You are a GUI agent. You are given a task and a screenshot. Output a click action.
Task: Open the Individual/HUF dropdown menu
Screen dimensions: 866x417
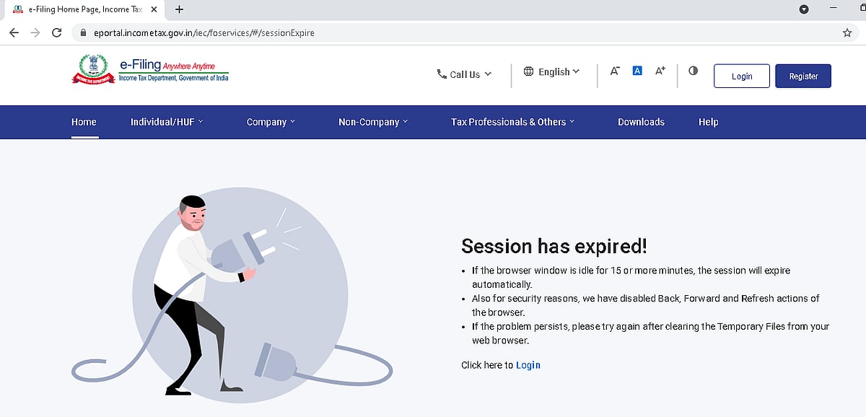point(167,122)
